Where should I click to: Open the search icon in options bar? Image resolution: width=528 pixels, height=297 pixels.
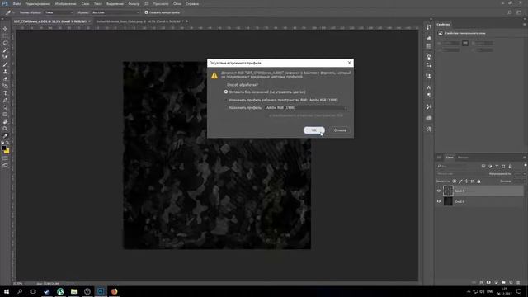[510, 12]
